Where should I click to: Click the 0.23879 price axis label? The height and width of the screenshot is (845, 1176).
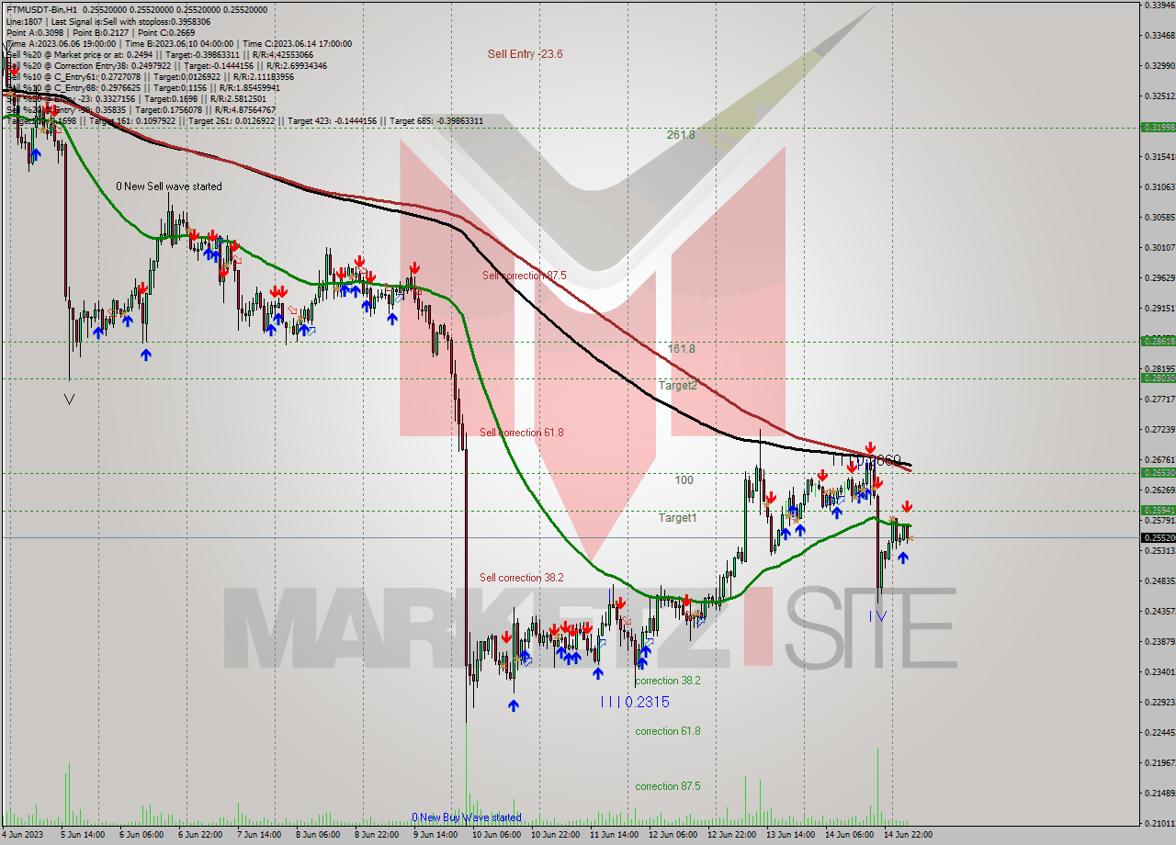pos(1160,641)
